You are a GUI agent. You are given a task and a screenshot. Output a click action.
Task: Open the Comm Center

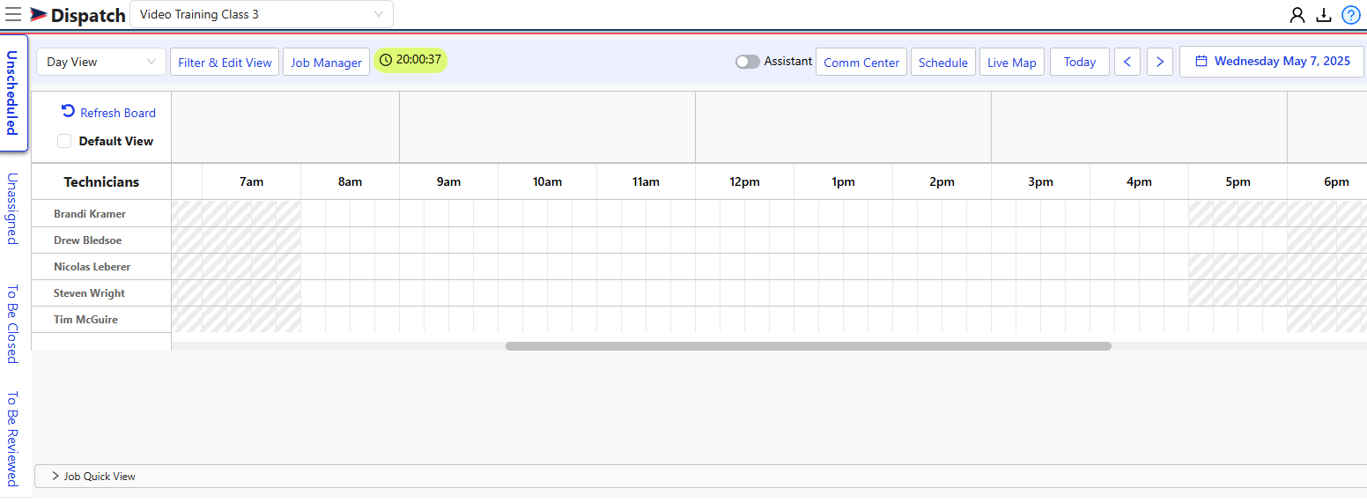click(x=861, y=62)
